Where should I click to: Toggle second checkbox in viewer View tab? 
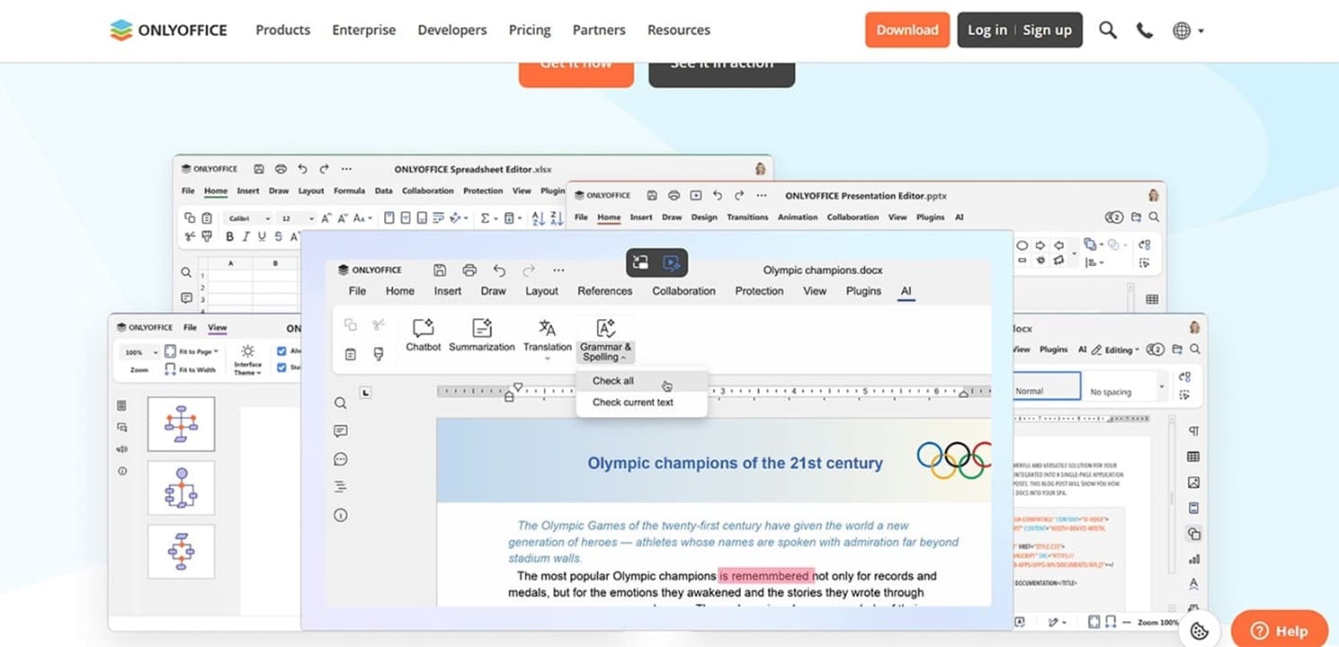[x=281, y=368]
